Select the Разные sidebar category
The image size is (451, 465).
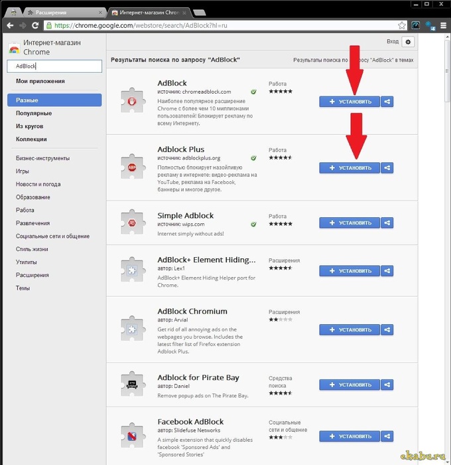pyautogui.click(x=54, y=100)
